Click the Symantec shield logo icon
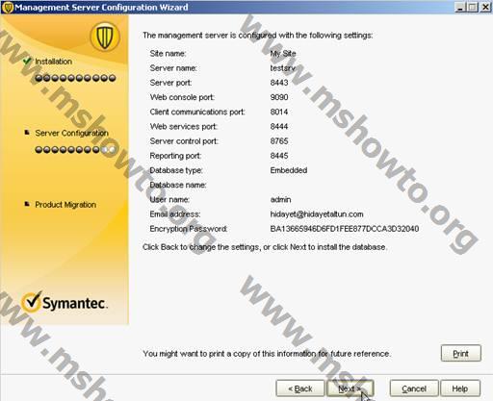 point(104,37)
